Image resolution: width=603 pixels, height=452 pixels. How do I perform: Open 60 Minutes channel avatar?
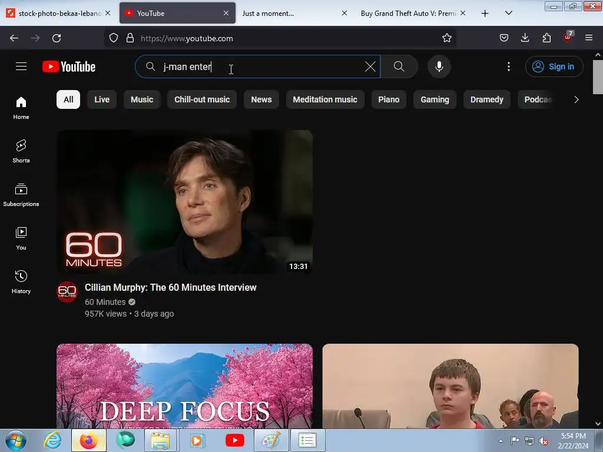click(67, 292)
